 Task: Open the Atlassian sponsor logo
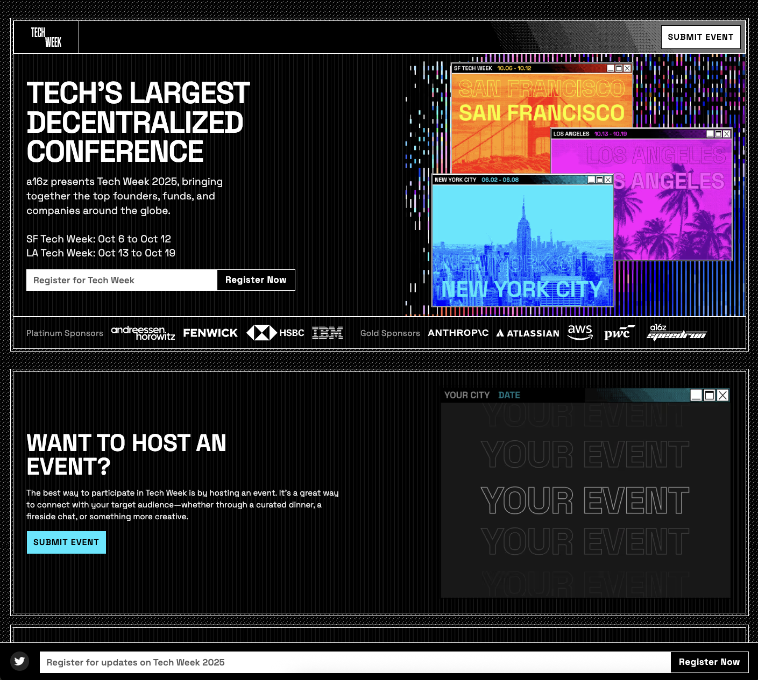point(528,333)
